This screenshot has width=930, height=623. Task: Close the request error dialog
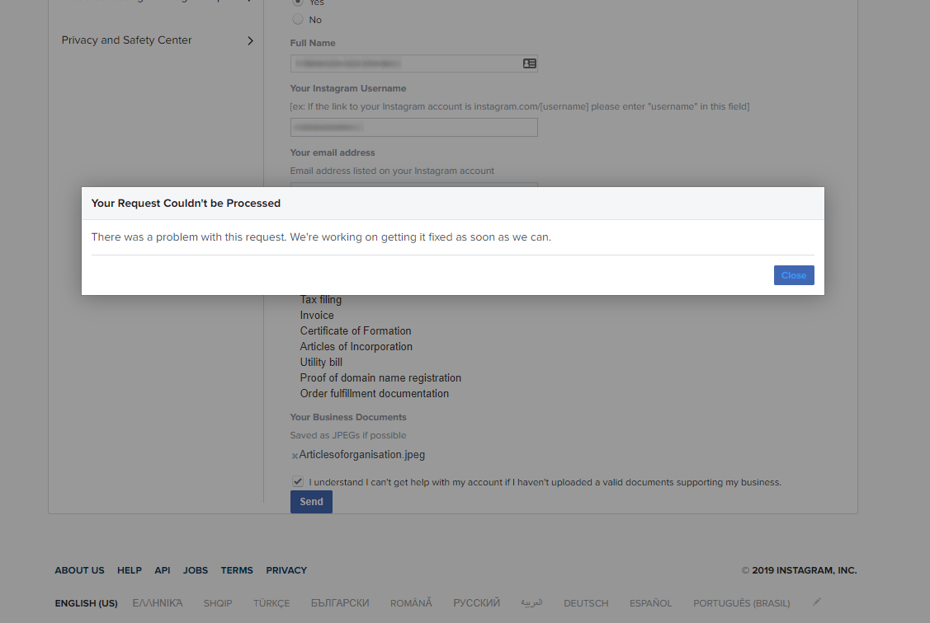[794, 275]
